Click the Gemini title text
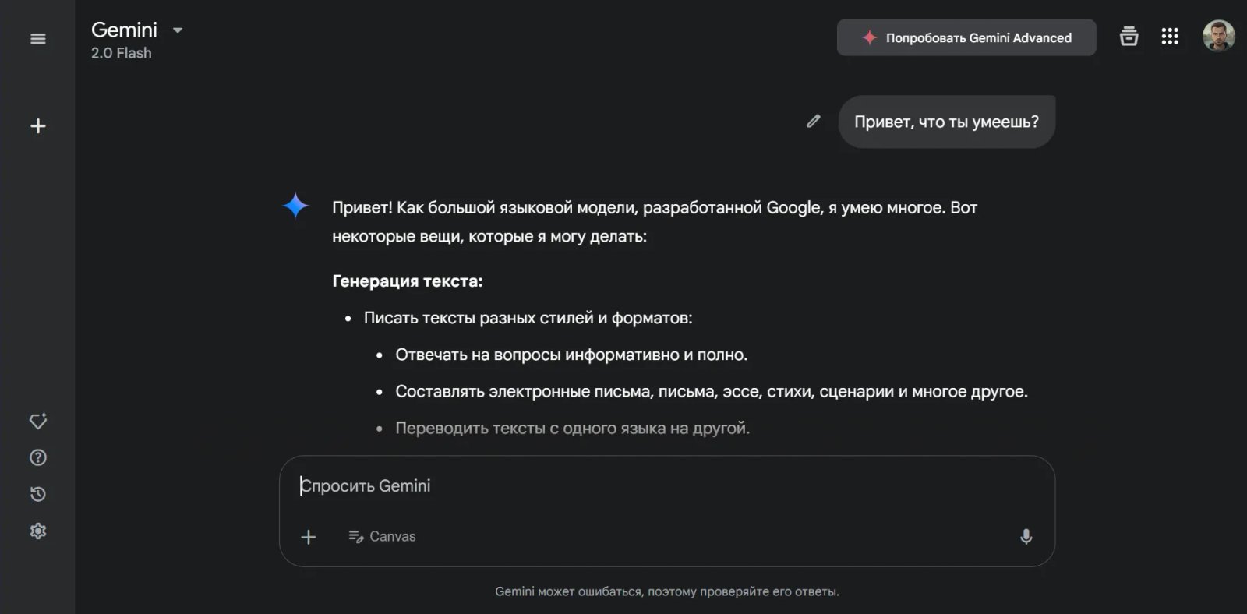 pos(124,30)
